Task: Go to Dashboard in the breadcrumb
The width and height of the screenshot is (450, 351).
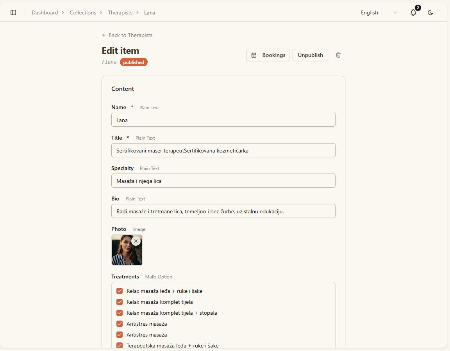Action: point(45,12)
